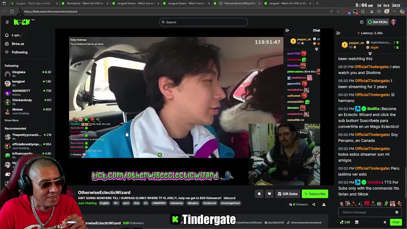Open channel points balance 120

pos(345,222)
